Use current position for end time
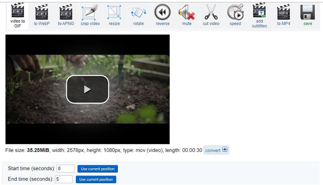This screenshot has width=323, height=185. (96, 179)
